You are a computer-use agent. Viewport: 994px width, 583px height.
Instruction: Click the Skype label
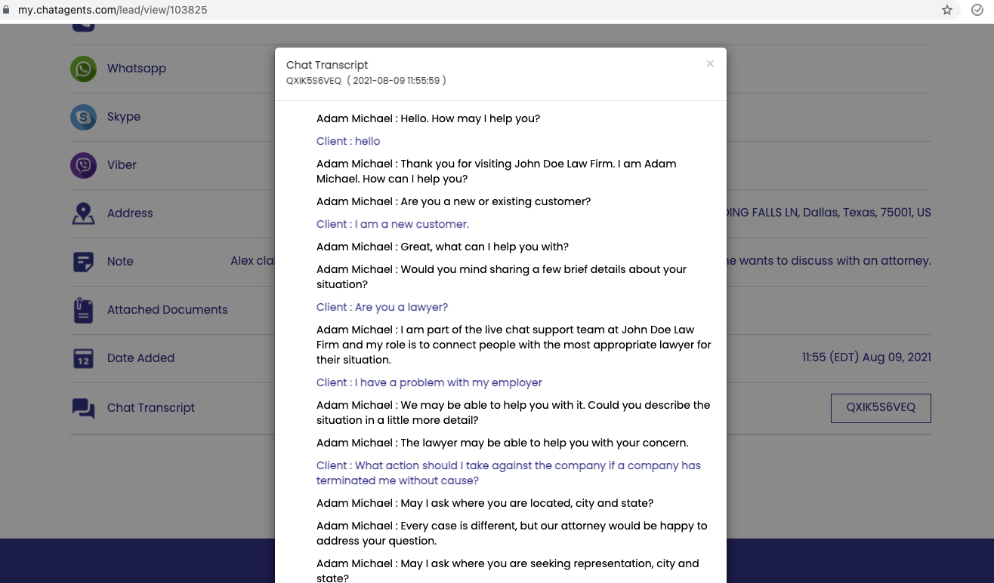pos(124,117)
